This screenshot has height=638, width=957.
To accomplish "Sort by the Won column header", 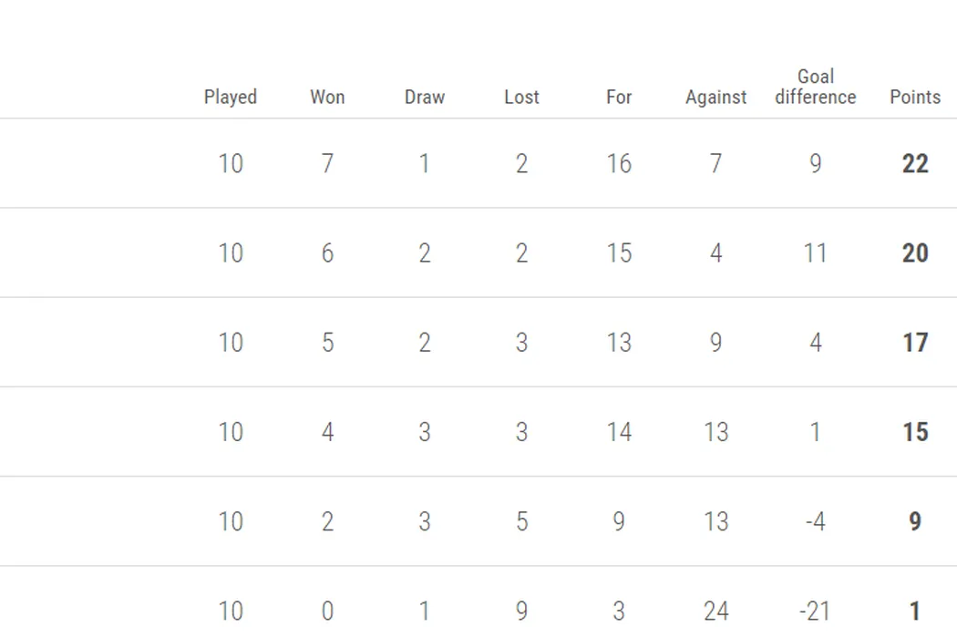I will click(327, 98).
